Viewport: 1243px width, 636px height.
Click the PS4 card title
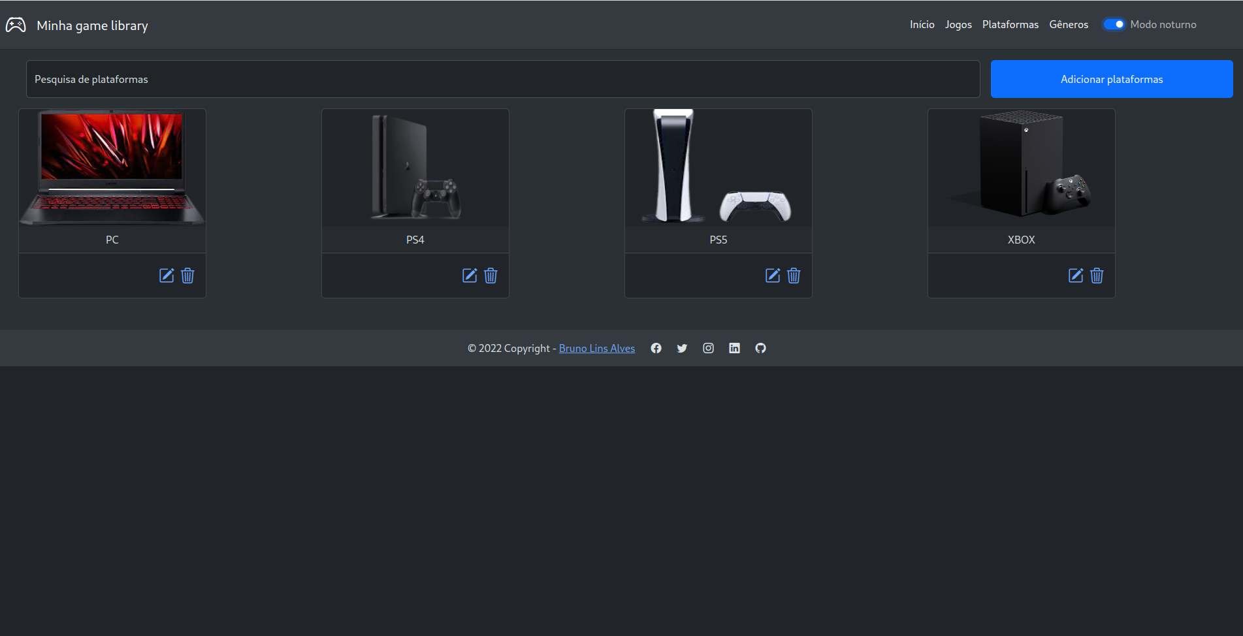tap(415, 240)
